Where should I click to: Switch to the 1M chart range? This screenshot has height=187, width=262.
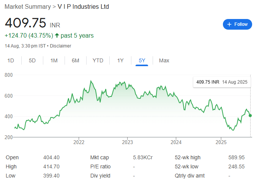54,60
